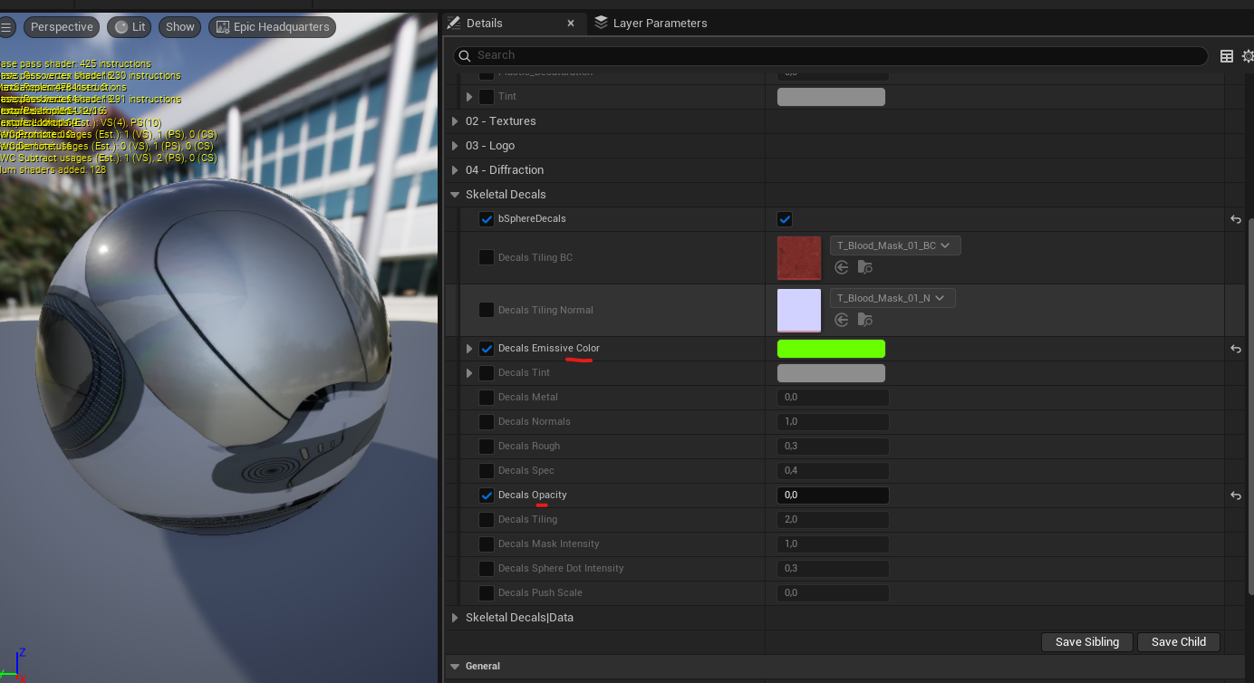Open the T_Blood_Mask_01_BC texture dropdown
The height and width of the screenshot is (683, 1254).
[895, 245]
